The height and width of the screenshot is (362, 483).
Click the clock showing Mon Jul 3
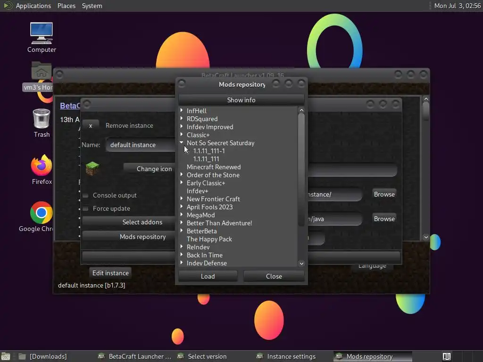coord(457,6)
